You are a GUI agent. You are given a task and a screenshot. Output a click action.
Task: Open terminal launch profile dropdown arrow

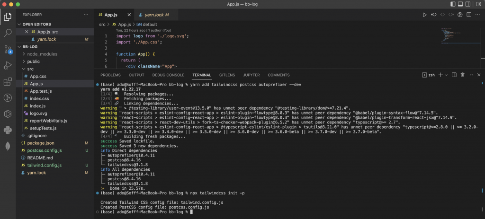pos(446,75)
